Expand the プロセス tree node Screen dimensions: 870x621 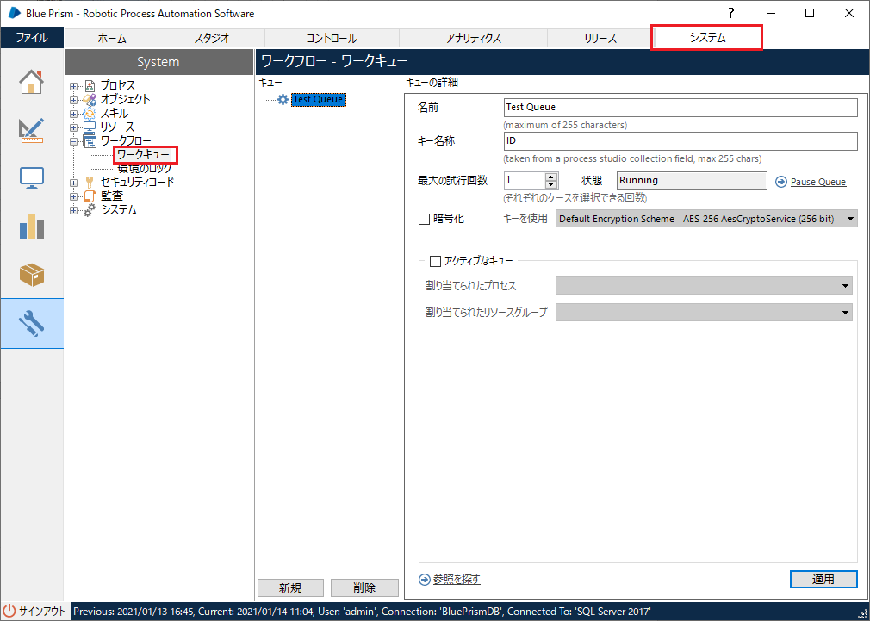(73, 86)
